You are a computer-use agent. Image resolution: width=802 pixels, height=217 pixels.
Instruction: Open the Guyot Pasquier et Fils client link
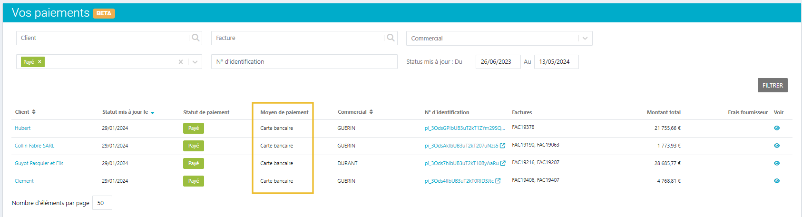click(39, 163)
